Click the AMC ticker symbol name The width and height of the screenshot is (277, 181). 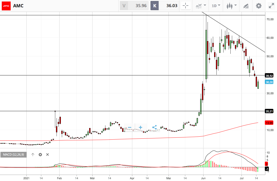tap(18, 6)
